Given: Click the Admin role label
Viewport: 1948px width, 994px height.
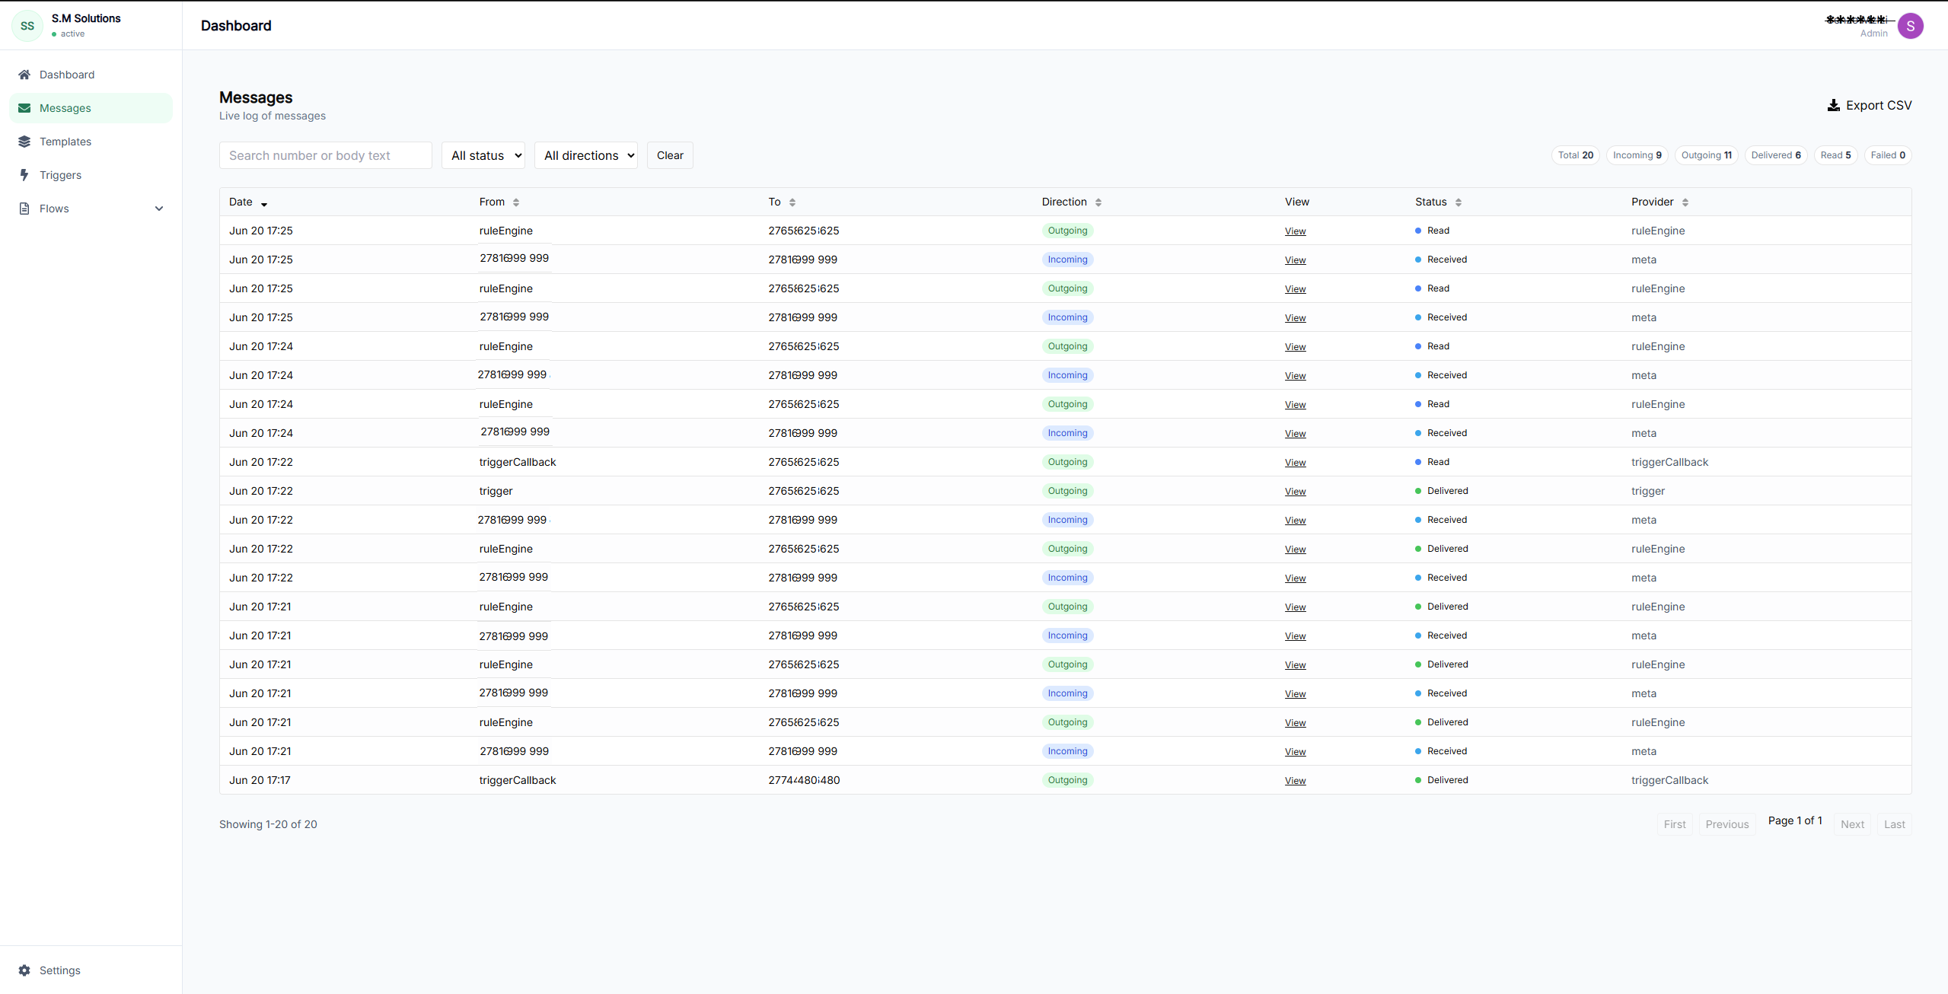Looking at the screenshot, I should click(x=1873, y=33).
